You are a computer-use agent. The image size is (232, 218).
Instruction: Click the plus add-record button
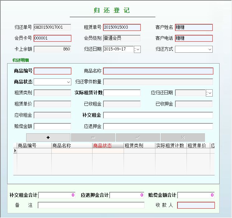[x=48, y=137]
